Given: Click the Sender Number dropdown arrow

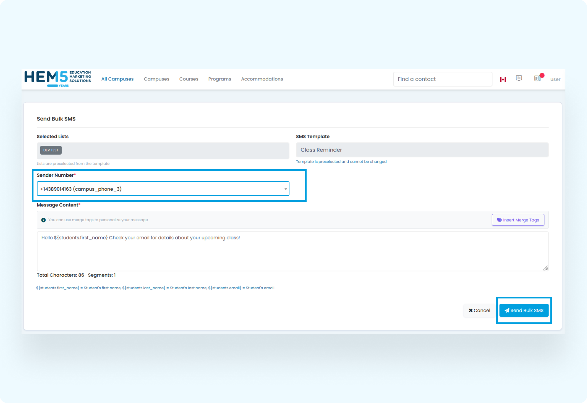Looking at the screenshot, I should (x=285, y=189).
